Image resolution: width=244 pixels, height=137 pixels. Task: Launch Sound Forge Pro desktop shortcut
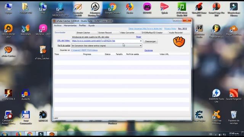[x=217, y=10]
